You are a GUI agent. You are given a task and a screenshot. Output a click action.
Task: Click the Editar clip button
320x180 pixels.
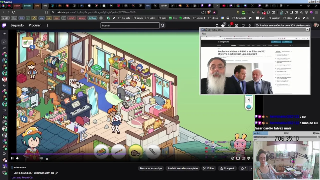(x=208, y=168)
